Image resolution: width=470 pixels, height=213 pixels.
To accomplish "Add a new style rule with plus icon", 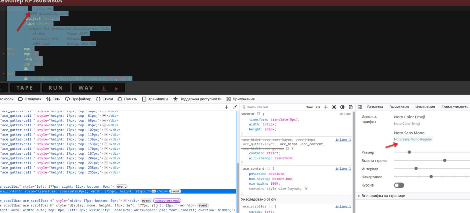I will [x=326, y=107].
